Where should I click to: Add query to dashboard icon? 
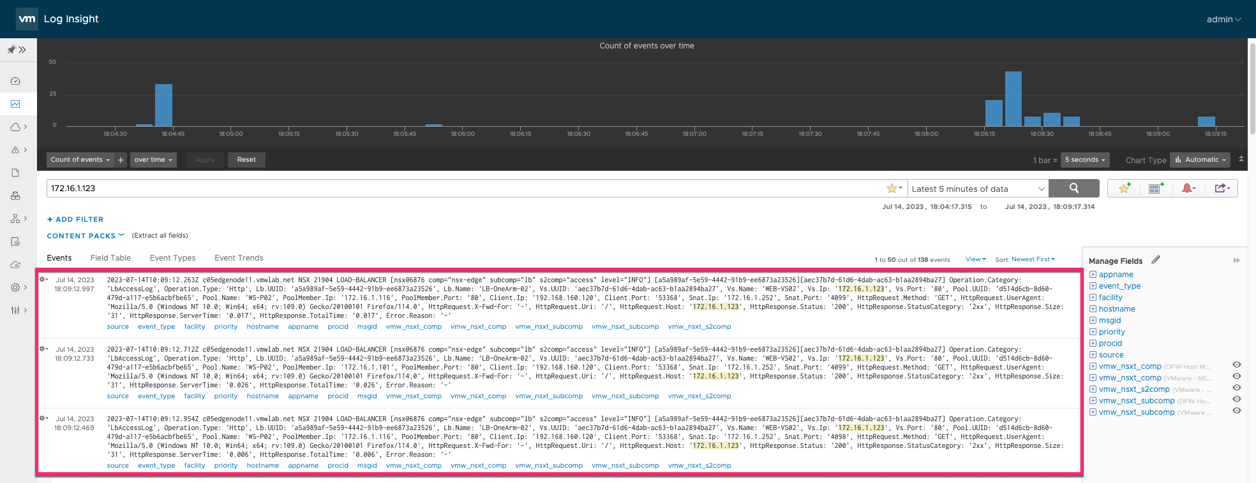[1156, 188]
